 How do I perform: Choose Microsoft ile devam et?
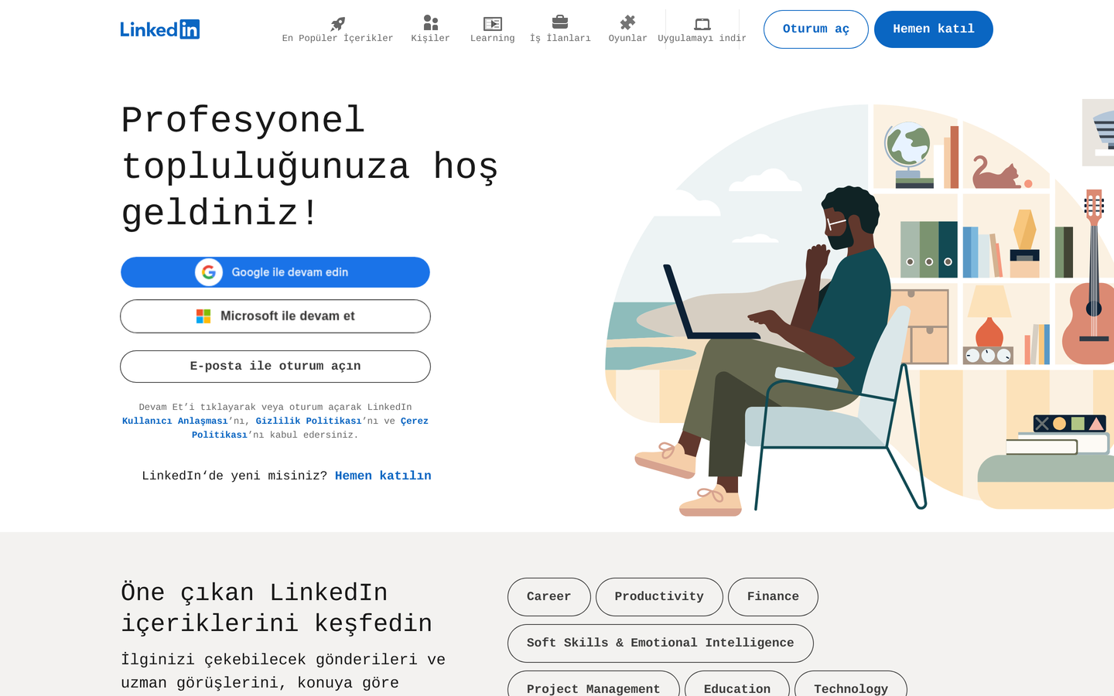(275, 316)
